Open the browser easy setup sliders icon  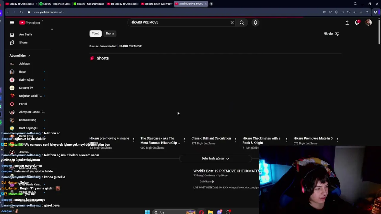point(361,12)
